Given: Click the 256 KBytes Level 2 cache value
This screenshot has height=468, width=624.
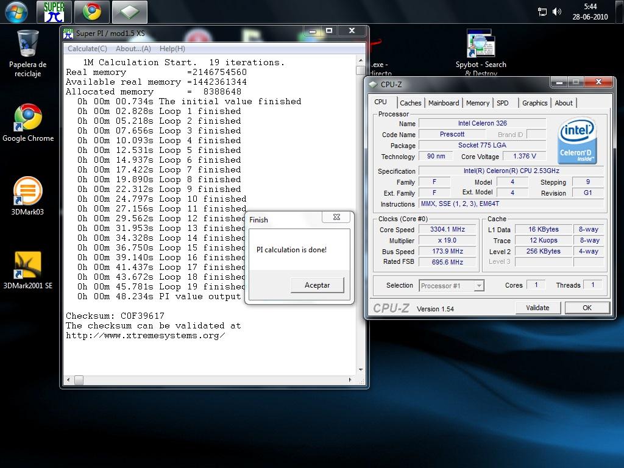Looking at the screenshot, I should coord(543,251).
